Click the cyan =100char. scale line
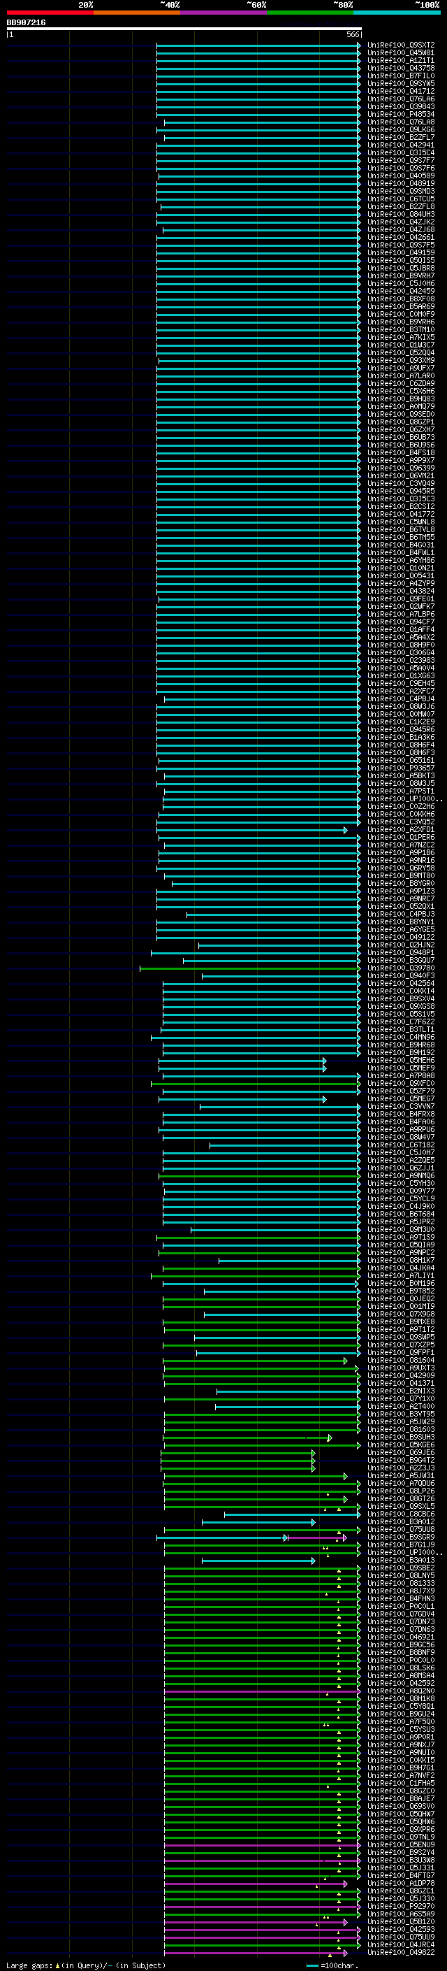 pos(312,1965)
